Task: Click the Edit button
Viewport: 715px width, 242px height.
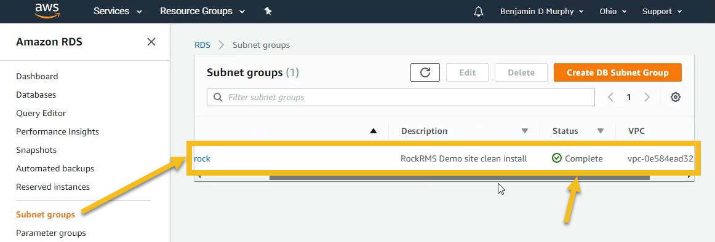Action: 468,72
